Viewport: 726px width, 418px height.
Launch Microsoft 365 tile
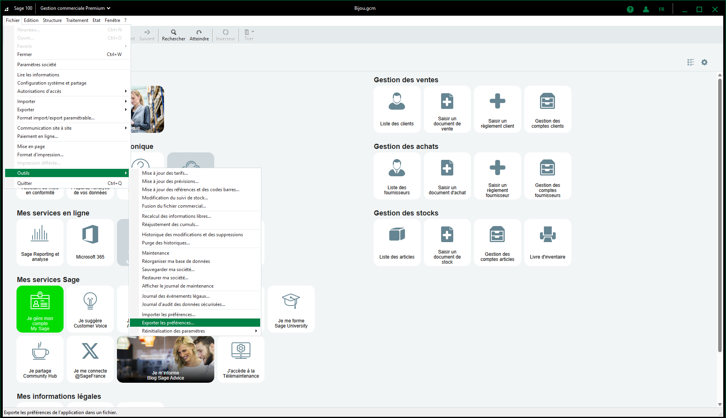coord(90,242)
